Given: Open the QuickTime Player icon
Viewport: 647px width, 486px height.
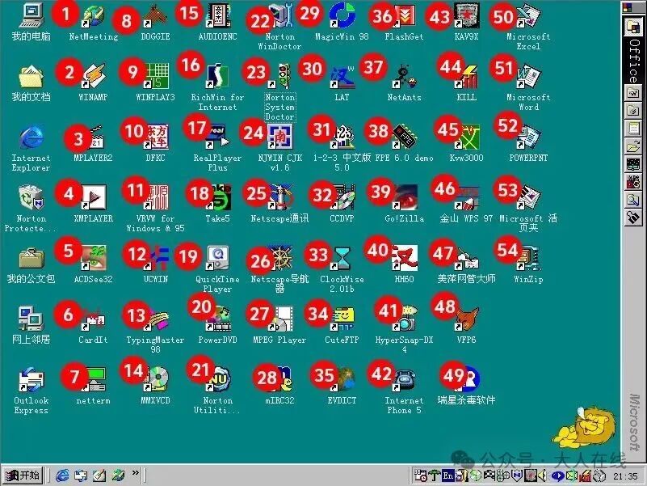Looking at the screenshot, I should [218, 259].
